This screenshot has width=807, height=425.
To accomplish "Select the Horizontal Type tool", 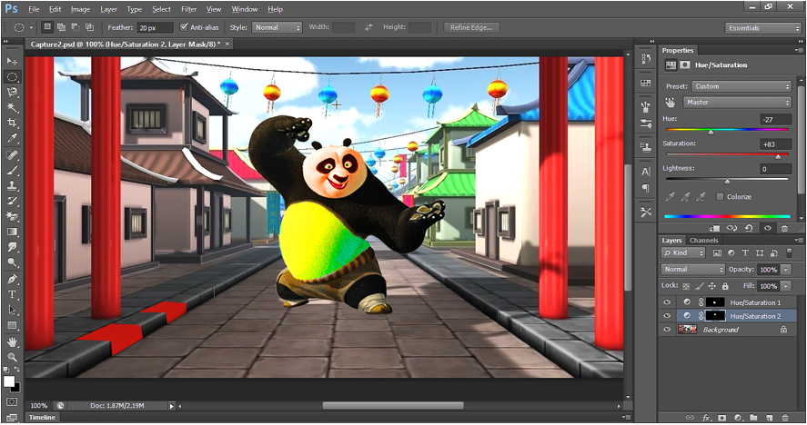I will 12,294.
